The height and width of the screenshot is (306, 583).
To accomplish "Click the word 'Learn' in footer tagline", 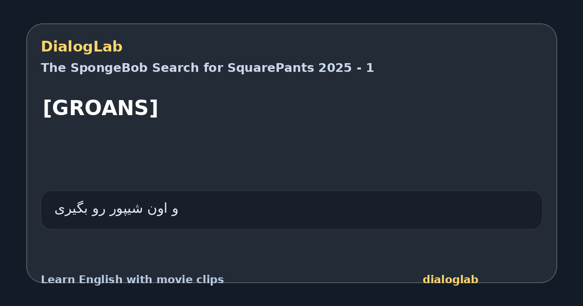I will (x=58, y=280).
